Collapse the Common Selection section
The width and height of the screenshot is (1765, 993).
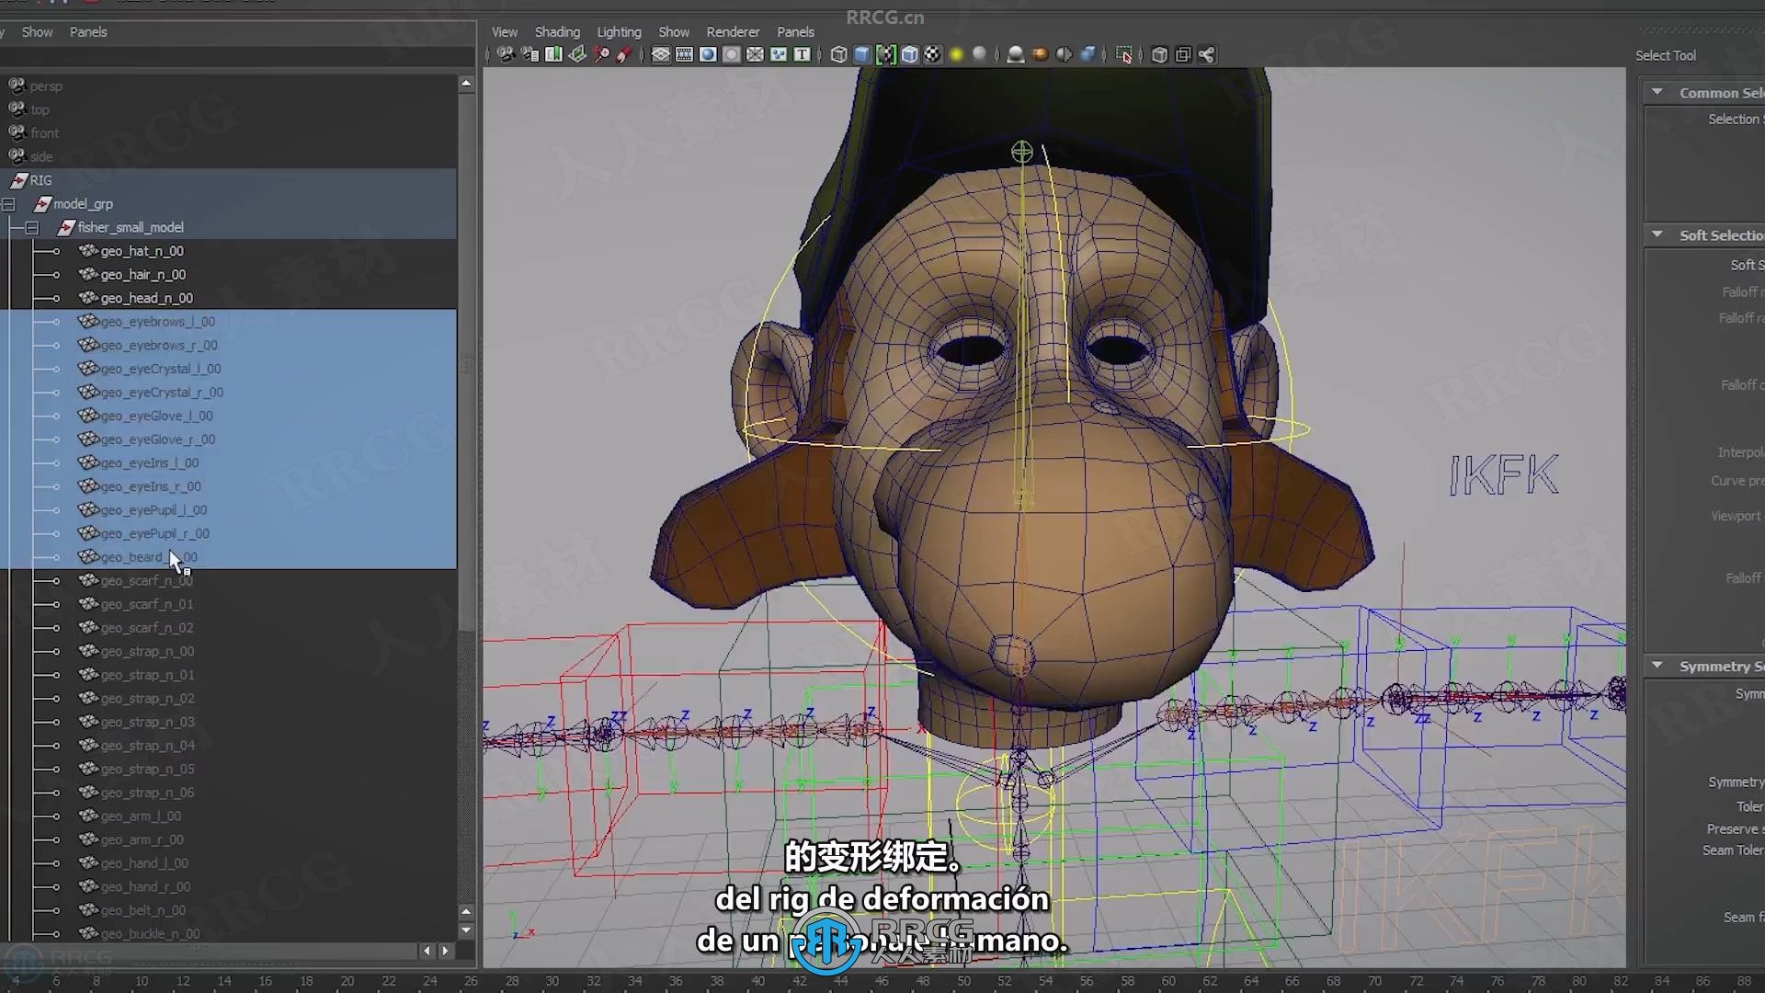pos(1657,92)
